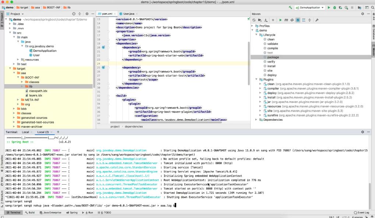Switch to the User.java editor tab
Screen dimensions: 375x218
[x=129, y=14]
